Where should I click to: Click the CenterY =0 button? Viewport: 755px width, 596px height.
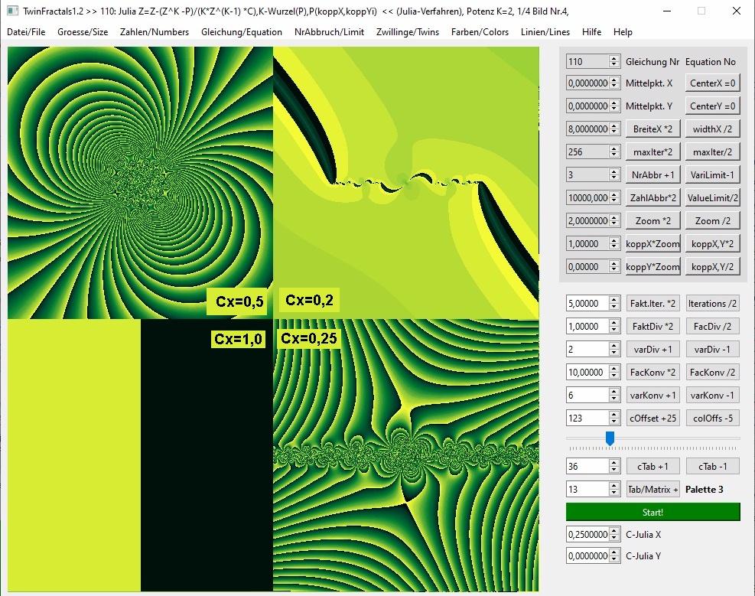point(713,106)
